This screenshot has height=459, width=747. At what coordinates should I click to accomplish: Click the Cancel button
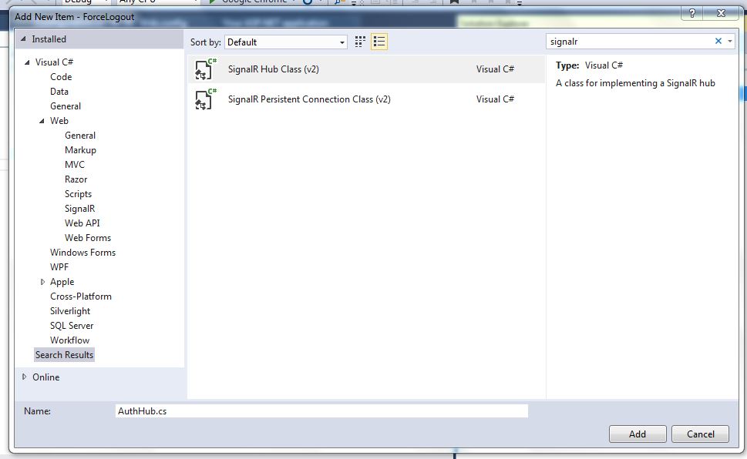700,434
